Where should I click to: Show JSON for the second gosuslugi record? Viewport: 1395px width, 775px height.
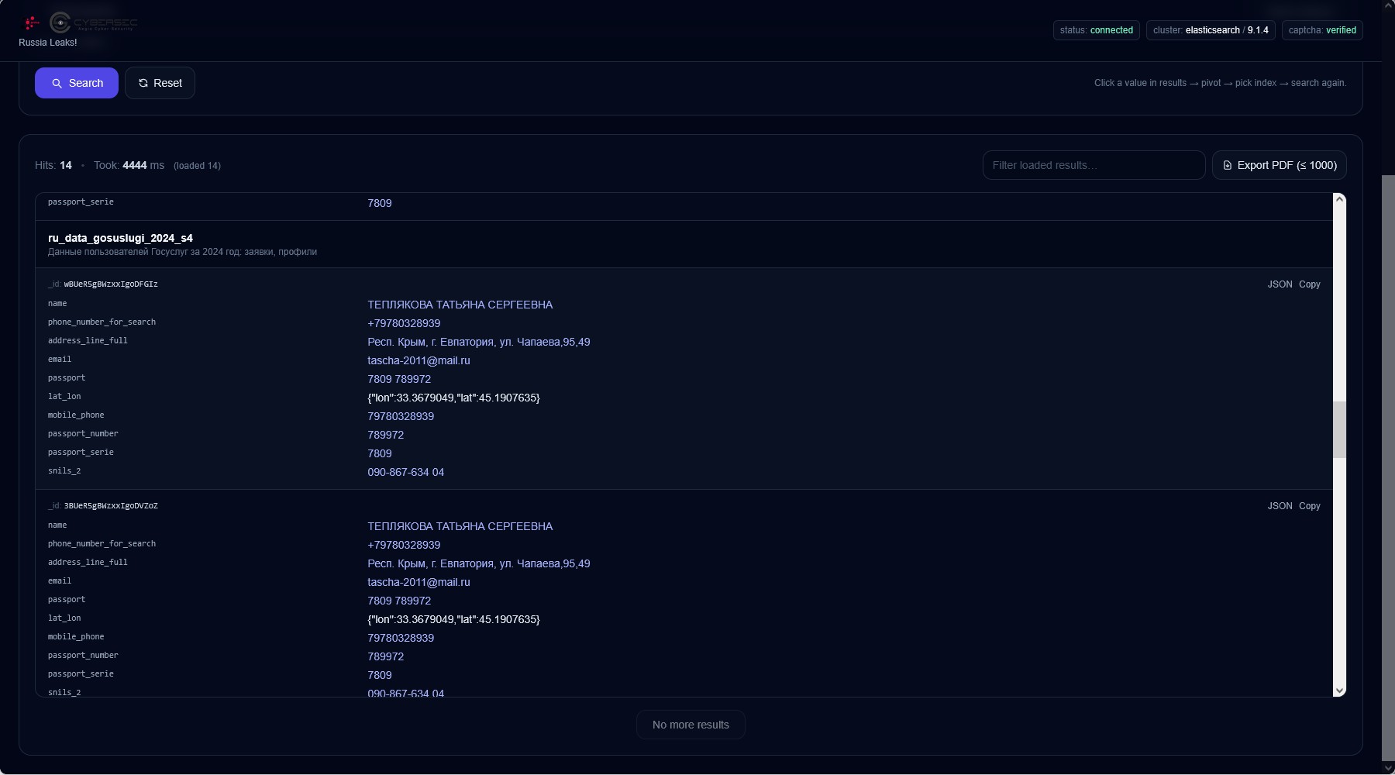1280,506
